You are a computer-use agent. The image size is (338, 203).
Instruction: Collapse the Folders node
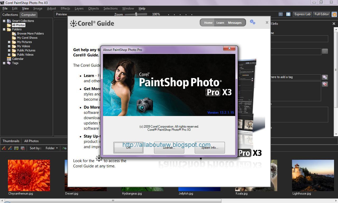click(4, 29)
